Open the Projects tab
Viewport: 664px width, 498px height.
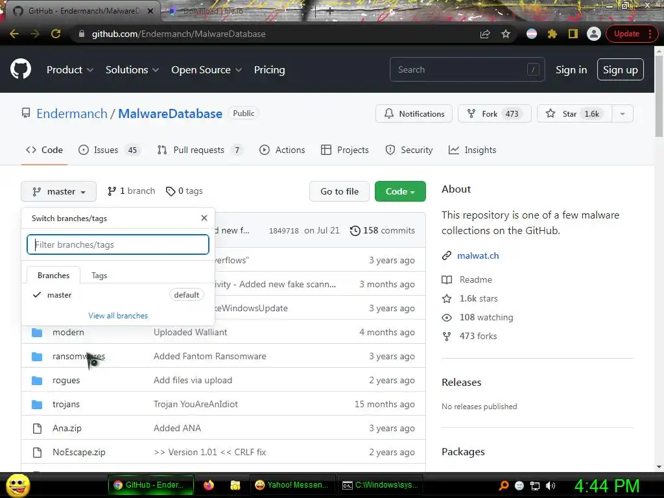[345, 150]
